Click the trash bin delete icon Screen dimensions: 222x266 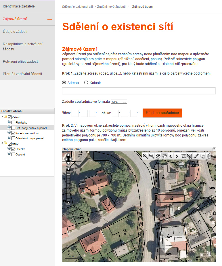(209, 156)
